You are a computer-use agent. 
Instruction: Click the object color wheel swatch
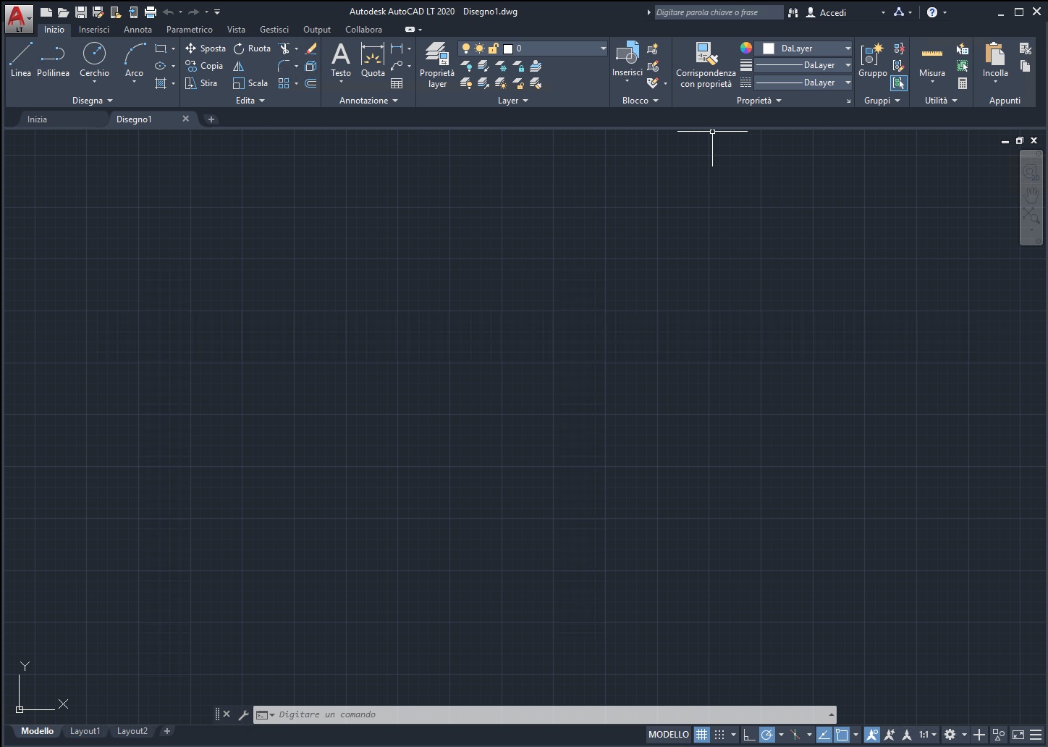[745, 48]
